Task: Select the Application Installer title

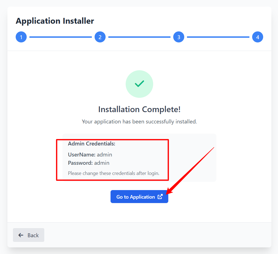Action: pyautogui.click(x=55, y=21)
